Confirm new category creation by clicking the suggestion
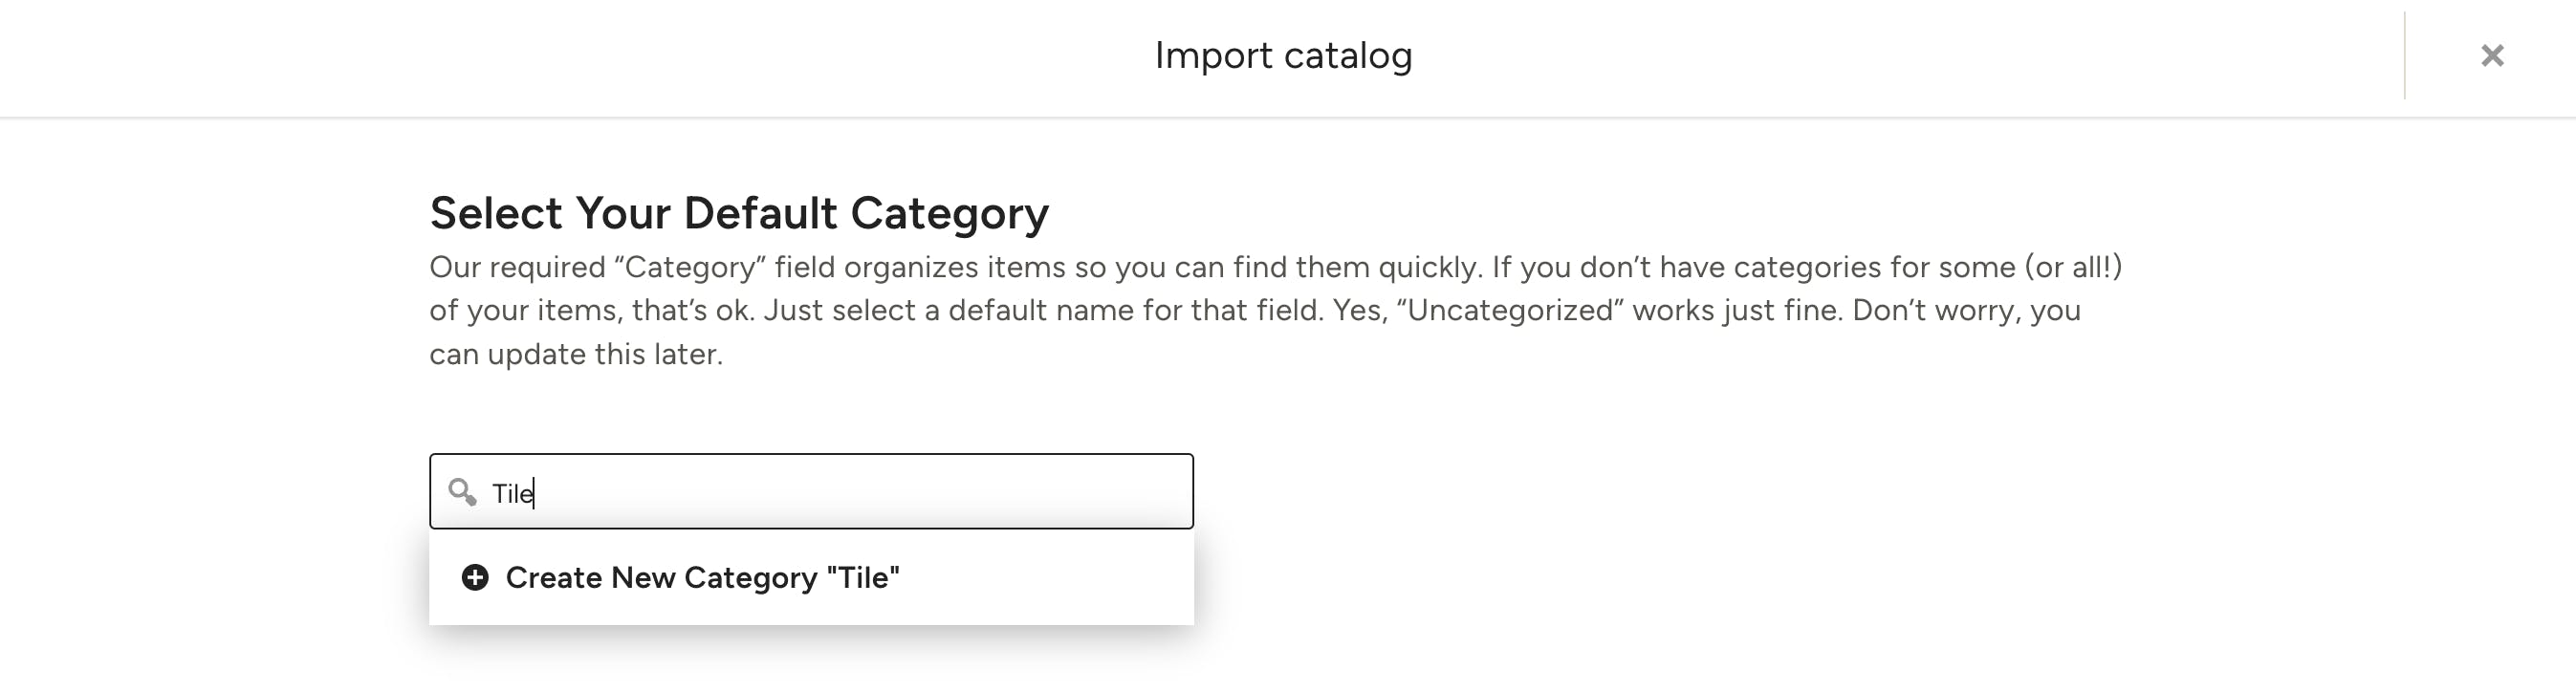The image size is (2576, 692). tap(703, 577)
